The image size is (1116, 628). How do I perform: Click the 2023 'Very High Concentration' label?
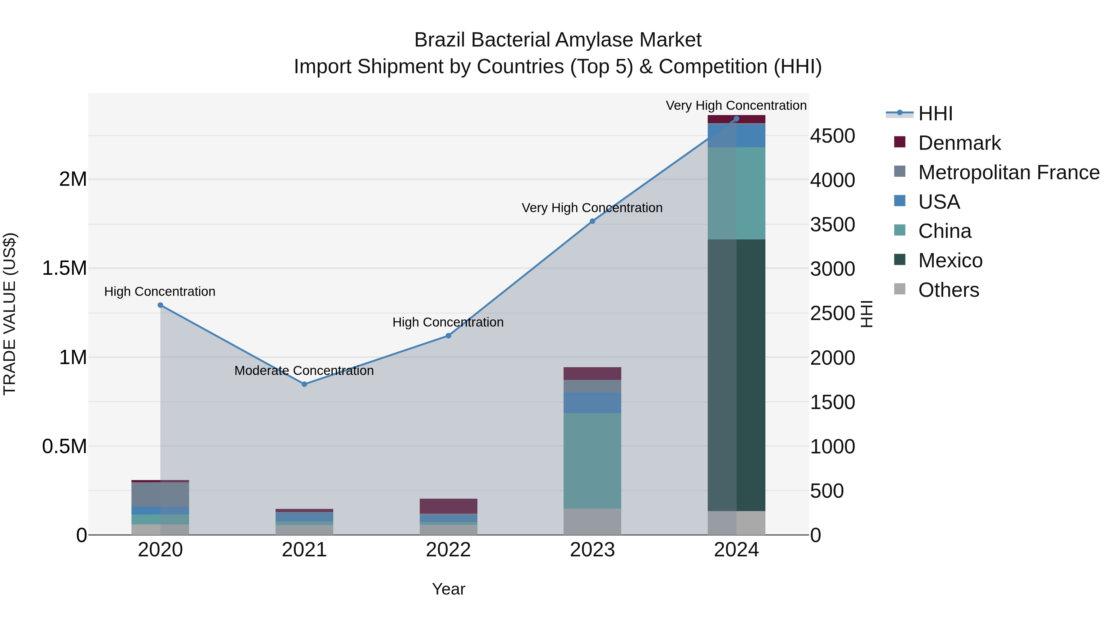(x=592, y=208)
